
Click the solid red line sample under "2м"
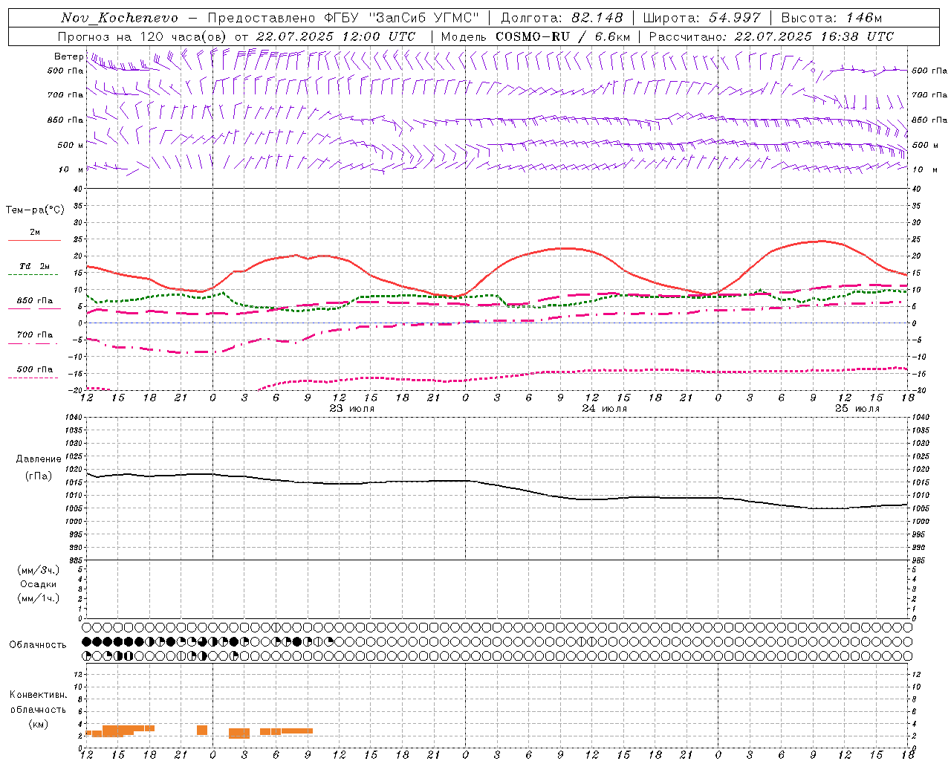click(35, 241)
